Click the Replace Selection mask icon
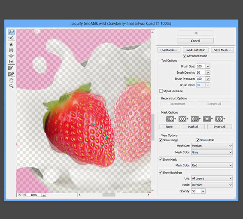Image resolution: width=243 pixels, height=219 pixels. pyautogui.click(x=170, y=119)
